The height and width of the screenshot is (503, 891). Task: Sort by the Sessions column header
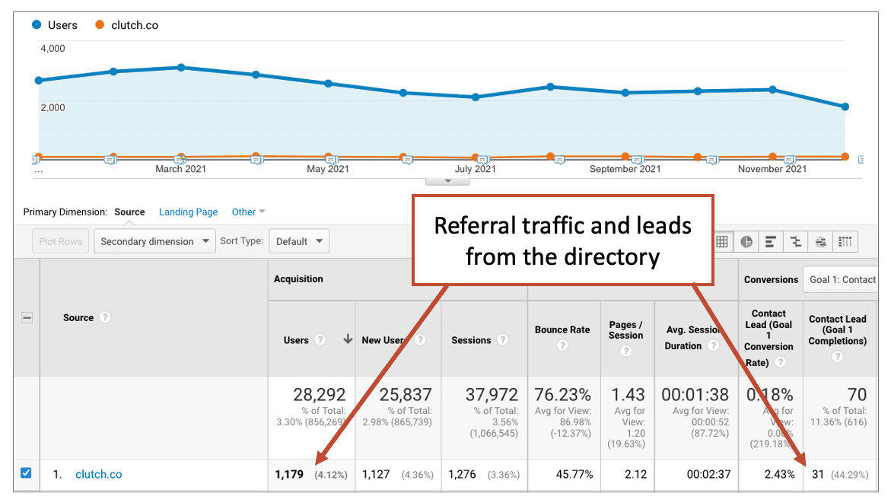click(x=471, y=340)
